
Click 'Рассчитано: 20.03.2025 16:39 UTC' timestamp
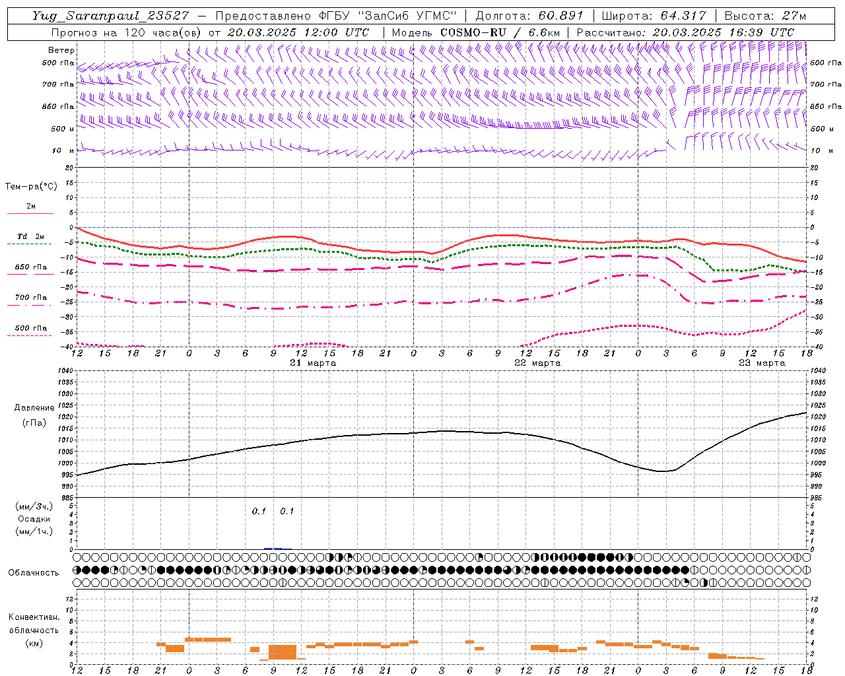click(685, 32)
